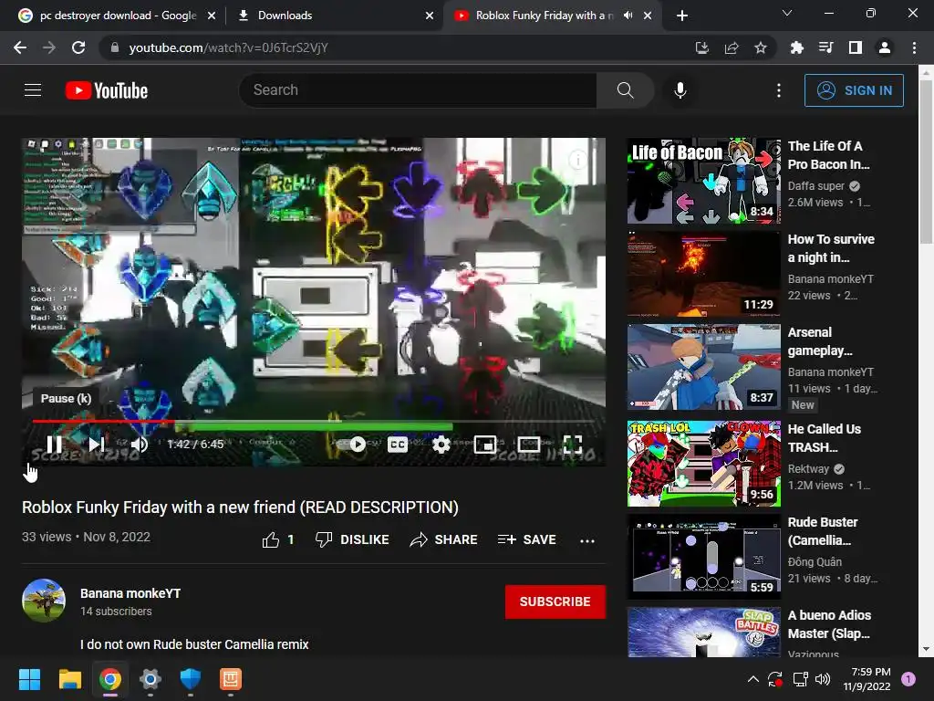
Task: Reload the page
Action: click(x=78, y=47)
